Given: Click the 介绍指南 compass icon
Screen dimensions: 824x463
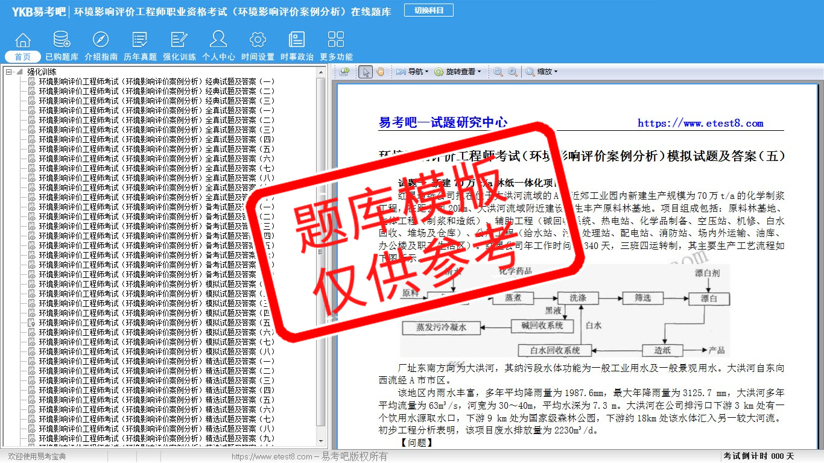Looking at the screenshot, I should [101, 40].
